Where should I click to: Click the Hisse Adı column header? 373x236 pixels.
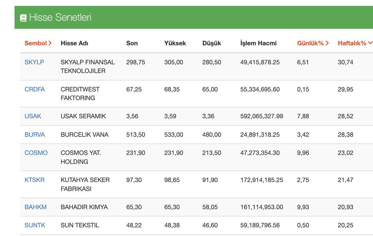pos(74,43)
